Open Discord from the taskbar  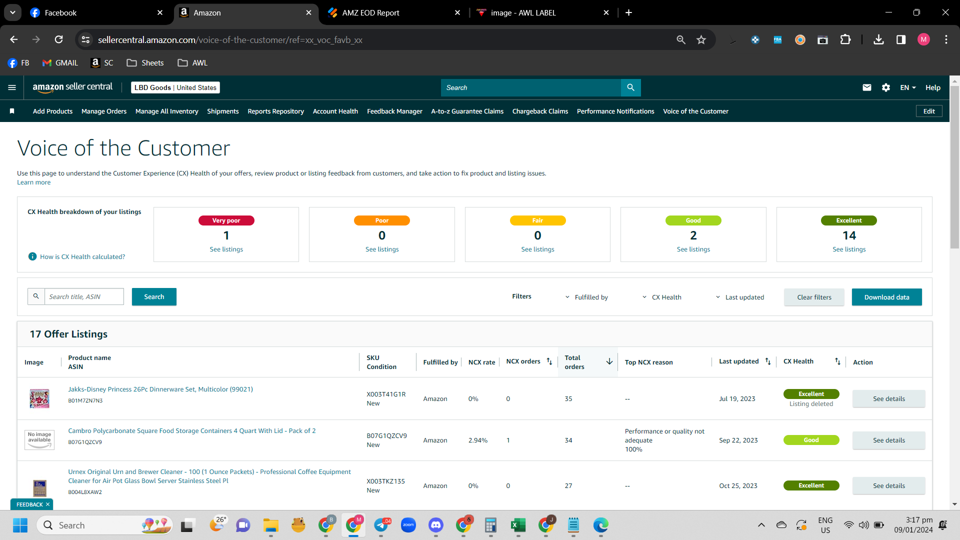tap(436, 525)
